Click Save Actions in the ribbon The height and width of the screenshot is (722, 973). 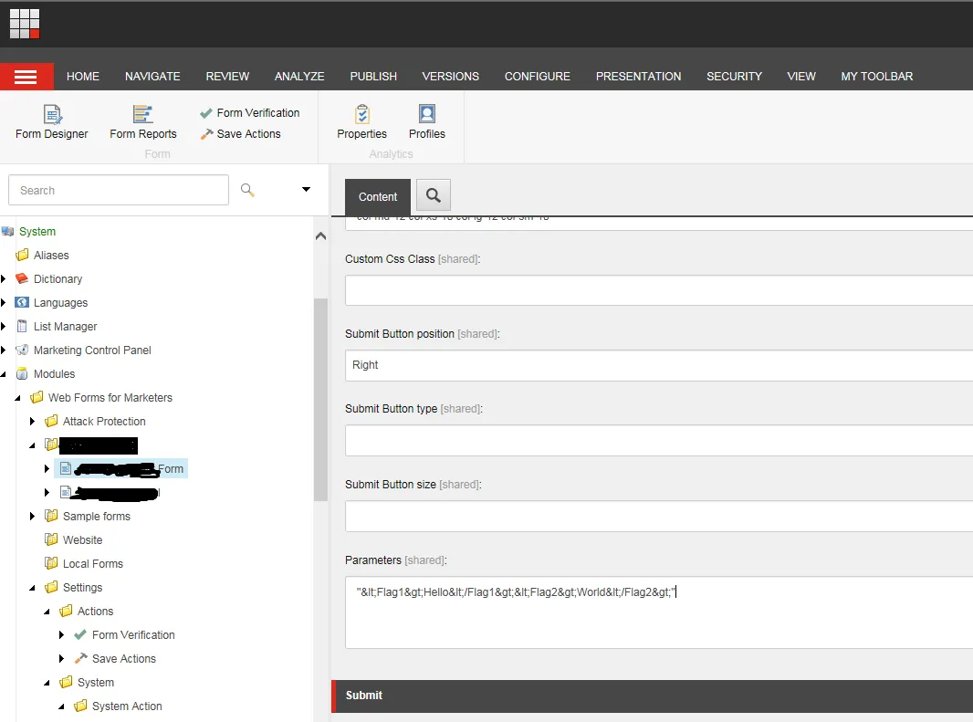click(241, 134)
